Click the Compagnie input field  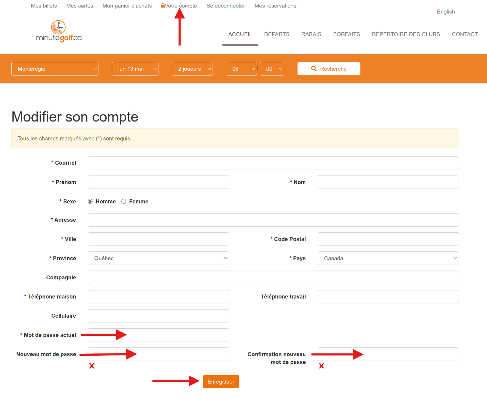273,278
